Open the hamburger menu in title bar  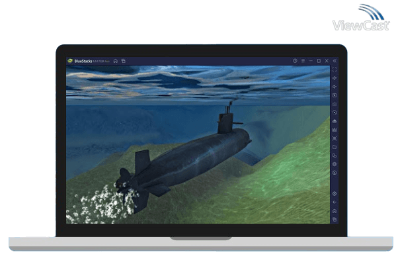click(303, 61)
